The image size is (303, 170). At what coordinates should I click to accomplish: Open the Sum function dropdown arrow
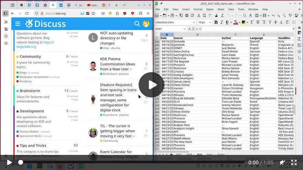(197, 29)
